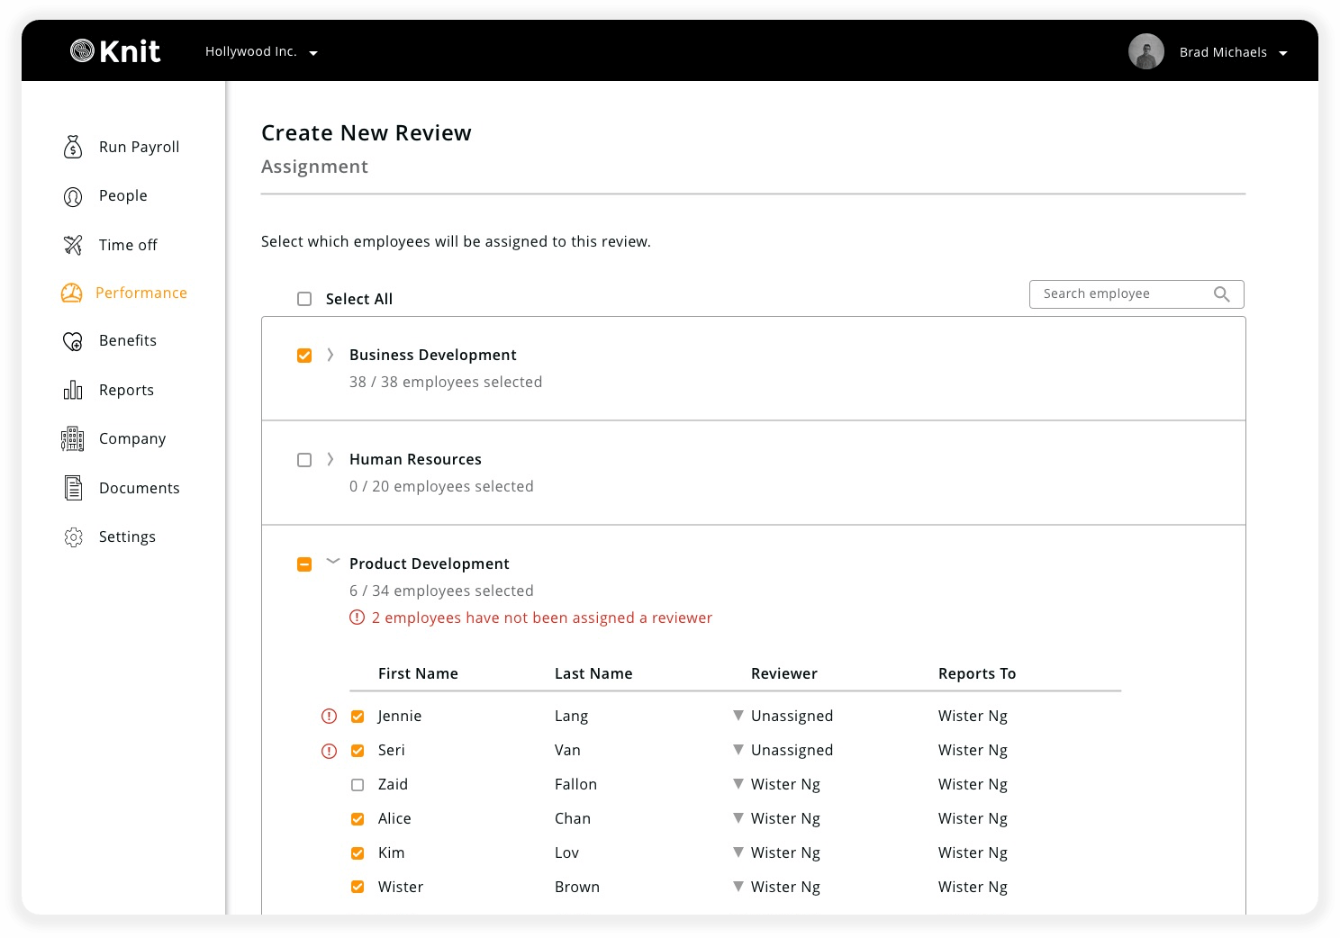Click the Business Development title
Screen dimensions: 1340x938
pyautogui.click(x=433, y=355)
